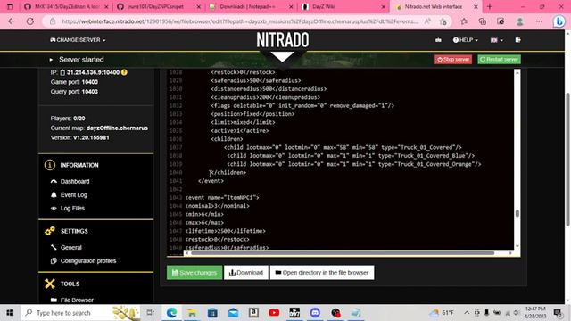Close the DayZ Wiki tab

point(383,6)
